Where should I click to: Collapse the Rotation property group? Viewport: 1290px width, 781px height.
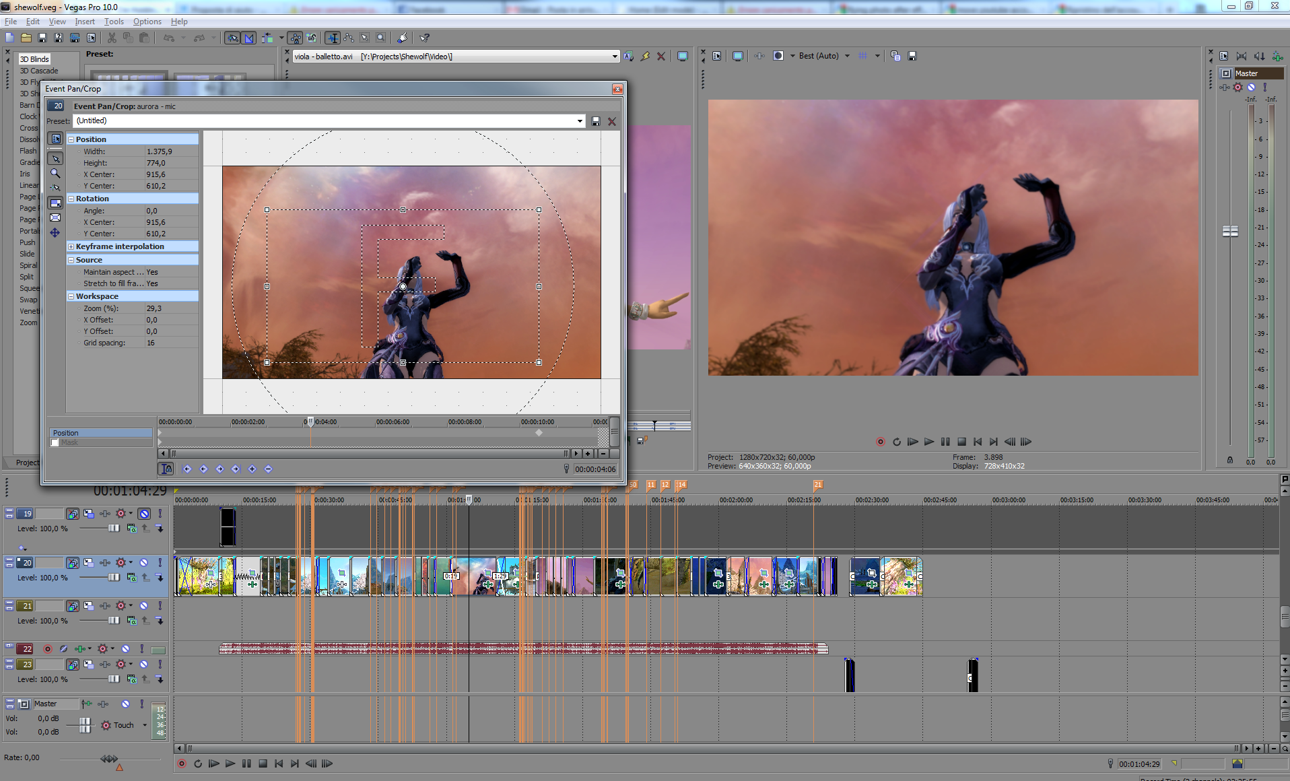(71, 199)
